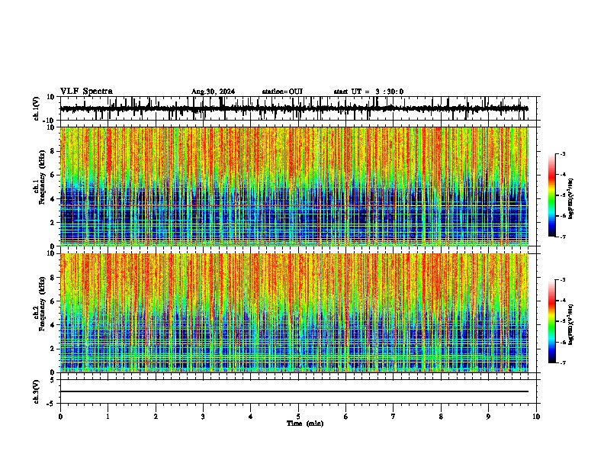604x467 pixels.
Task: Click the date label "Aug.30, 2024"
Action: pos(213,92)
